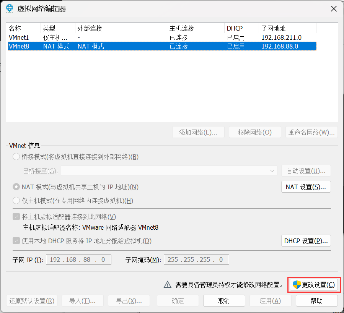344x313 pixels.
Task: Click the 外部连接 column header
Action: (x=121, y=28)
